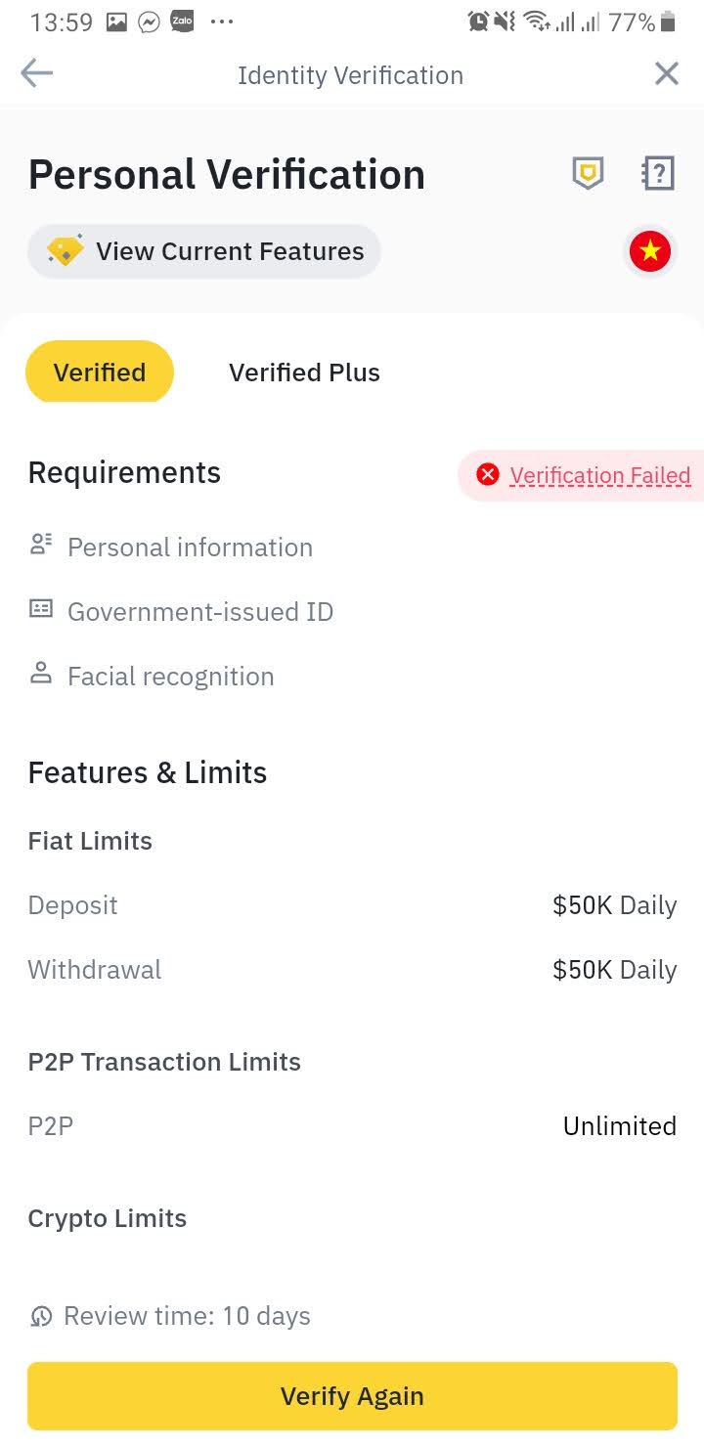
Task: Tap the Deposit $50K Daily limit row
Action: pos(352,905)
